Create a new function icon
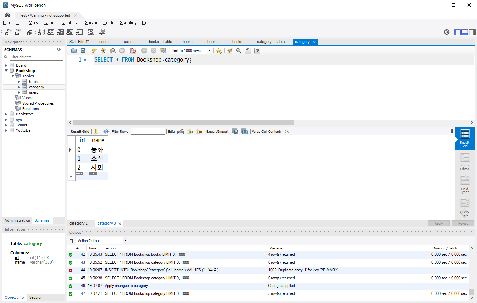This screenshot has height=303, width=477. pyautogui.click(x=79, y=32)
